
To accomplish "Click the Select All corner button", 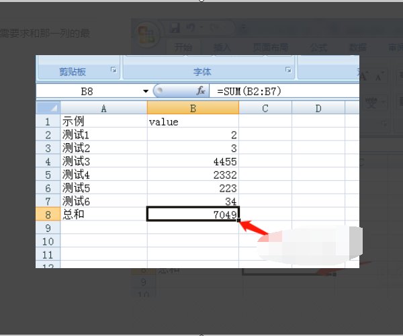I will [48, 108].
